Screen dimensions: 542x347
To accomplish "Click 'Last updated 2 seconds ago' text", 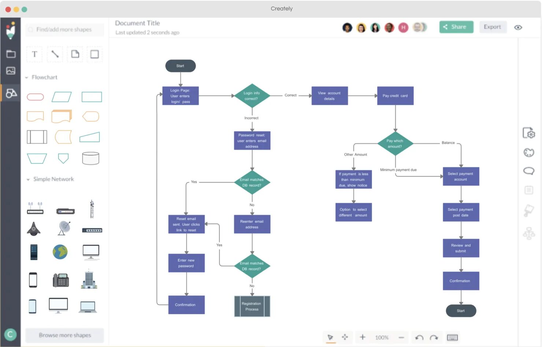I will 147,33.
